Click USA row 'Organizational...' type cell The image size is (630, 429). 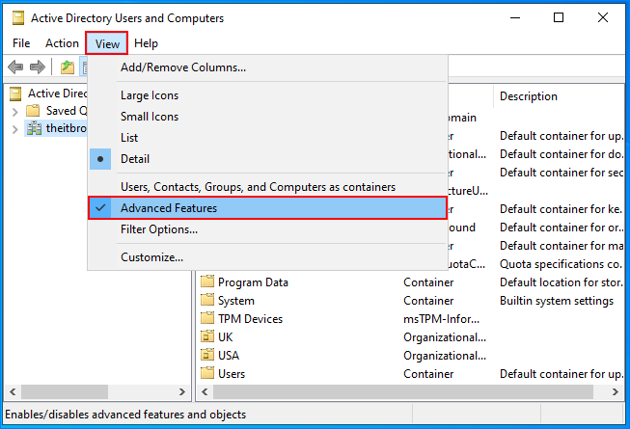coord(445,355)
